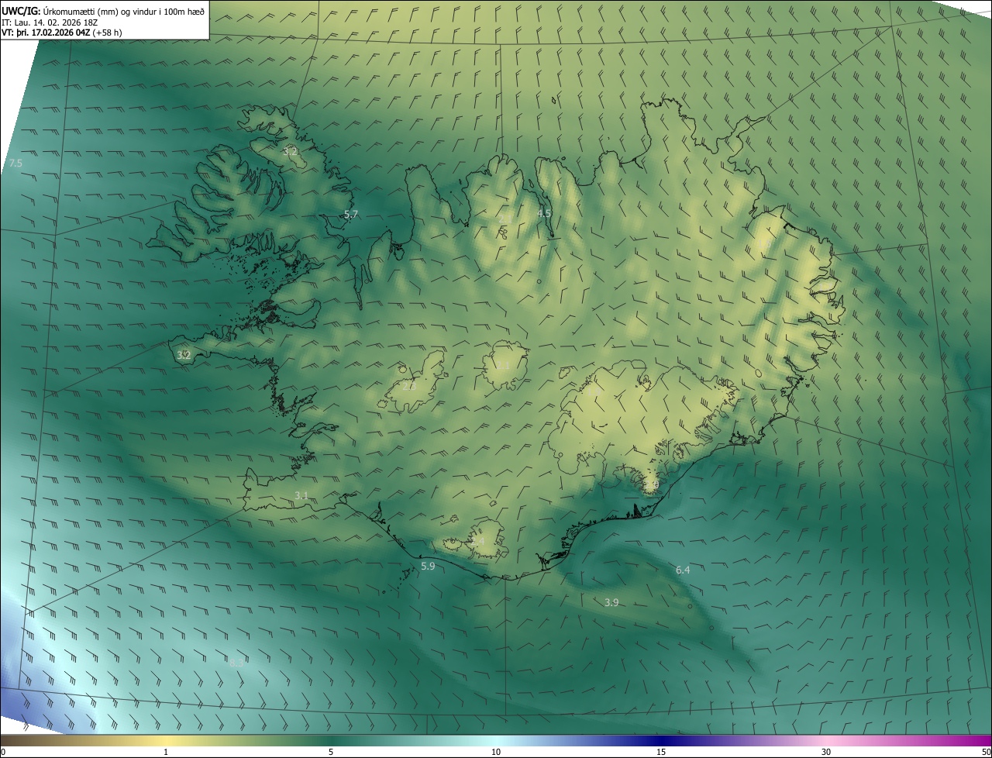Click the 7.5 value over the western sea
The image size is (992, 758).
[x=15, y=164]
